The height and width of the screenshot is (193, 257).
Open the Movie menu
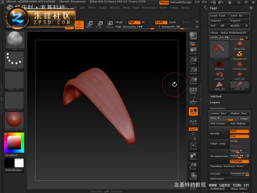coord(126,8)
